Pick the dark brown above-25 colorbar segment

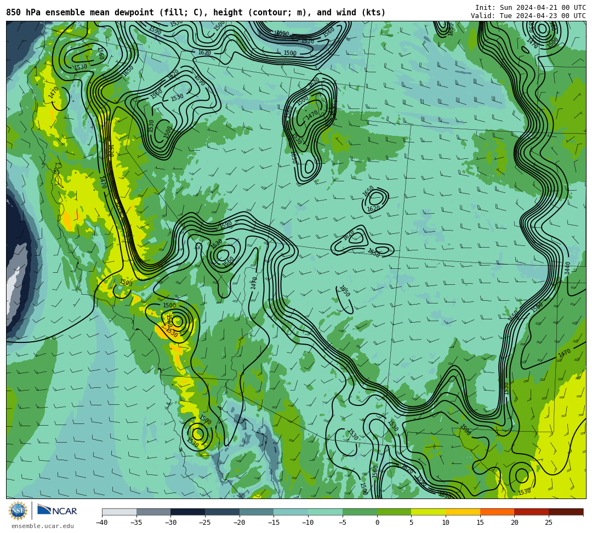[x=566, y=512]
